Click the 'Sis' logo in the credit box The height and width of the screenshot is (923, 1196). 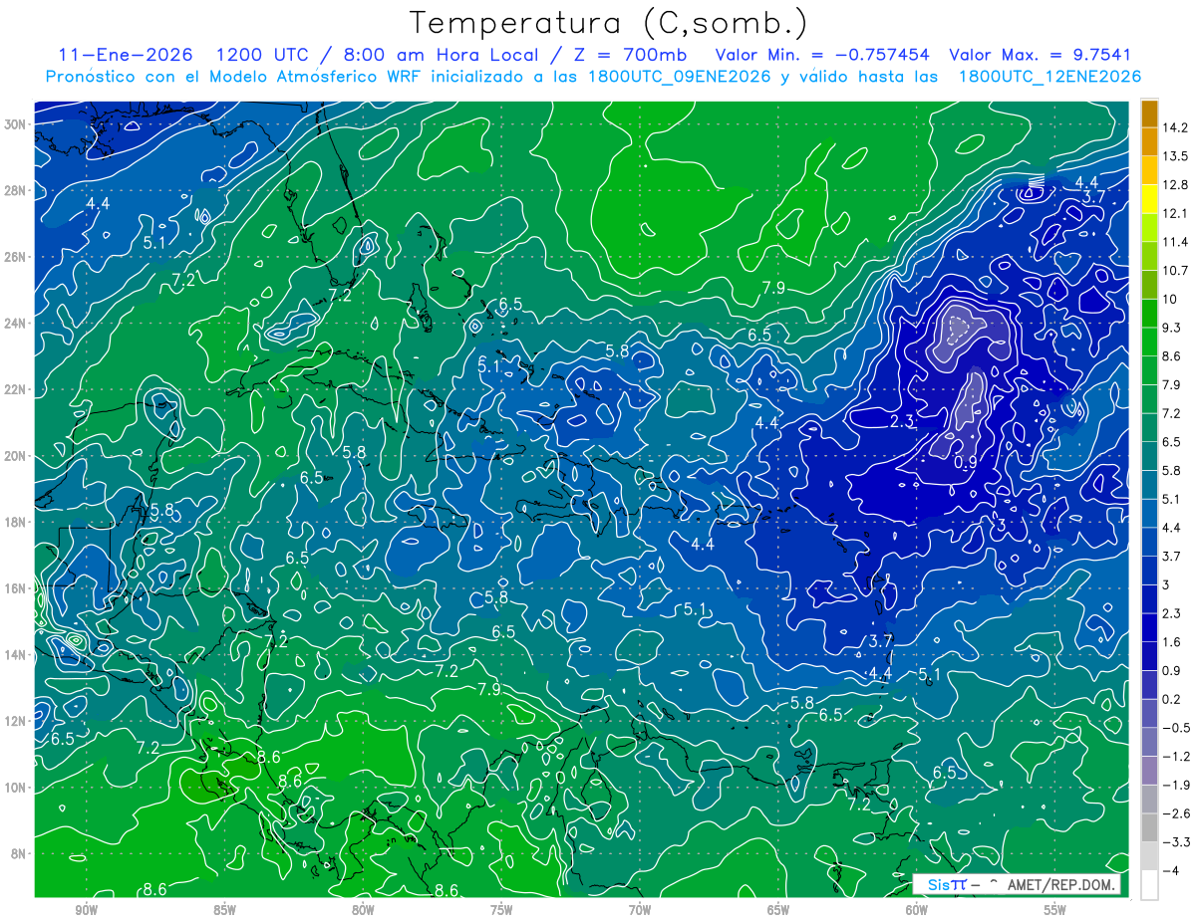click(938, 884)
